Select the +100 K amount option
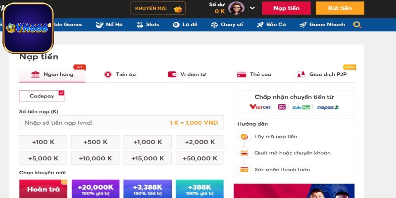This screenshot has height=198, width=396. [x=43, y=142]
